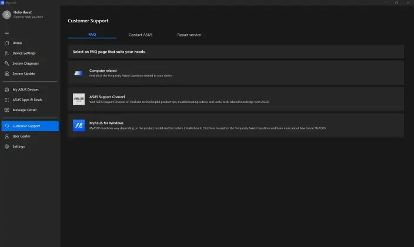Click the Computer related laptop icon

tap(79, 73)
